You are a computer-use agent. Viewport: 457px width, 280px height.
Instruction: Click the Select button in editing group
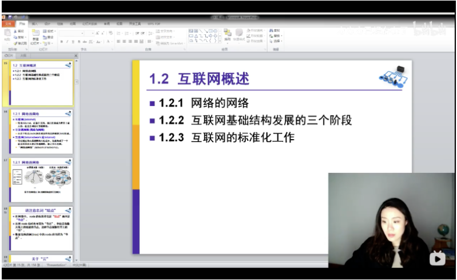pos(276,41)
